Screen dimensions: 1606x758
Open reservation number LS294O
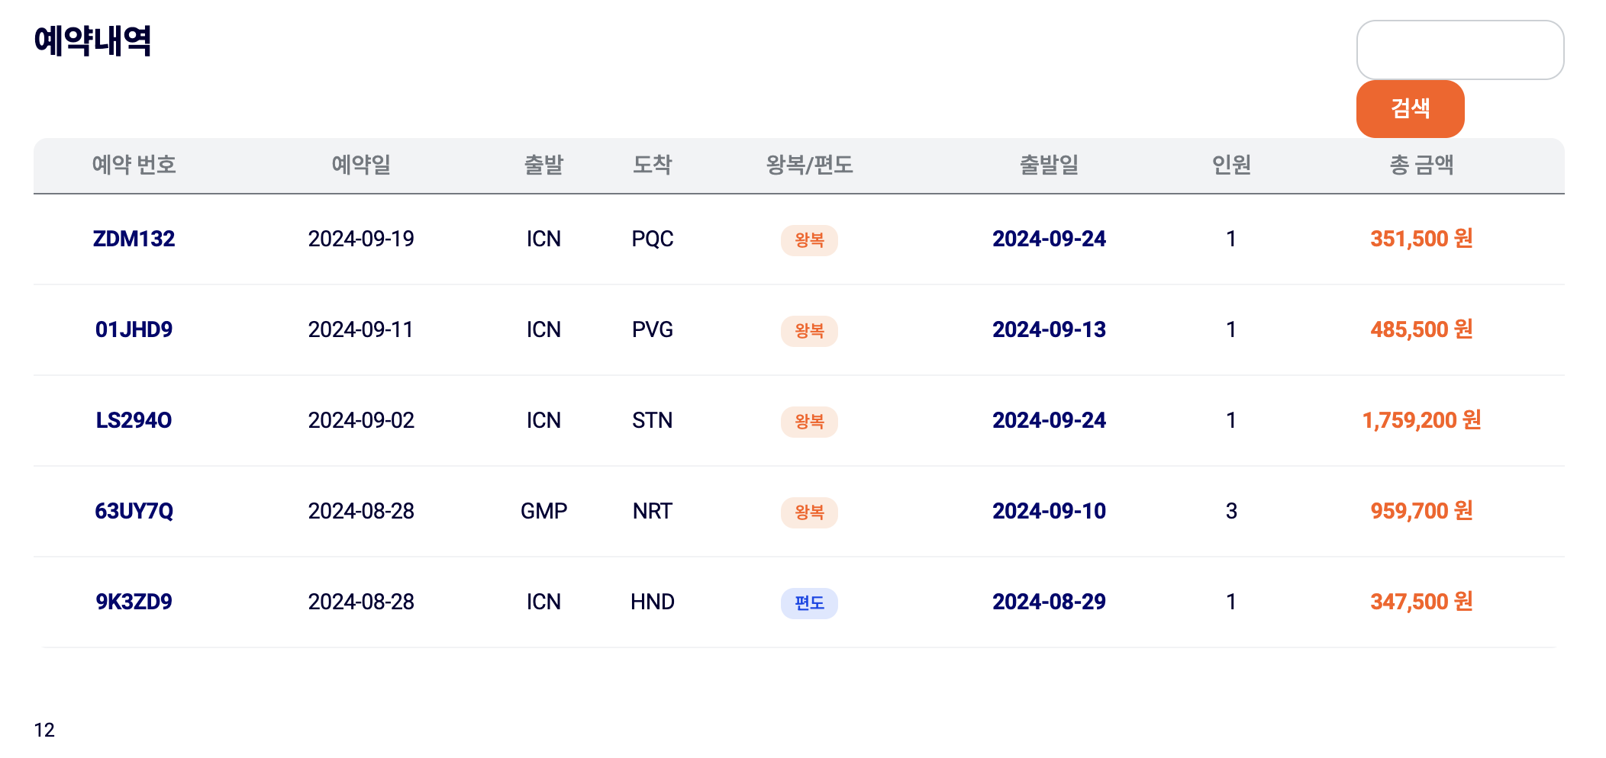pos(134,420)
